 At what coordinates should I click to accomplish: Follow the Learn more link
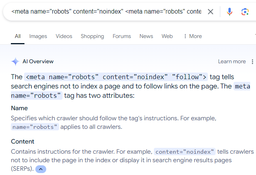click(232, 61)
